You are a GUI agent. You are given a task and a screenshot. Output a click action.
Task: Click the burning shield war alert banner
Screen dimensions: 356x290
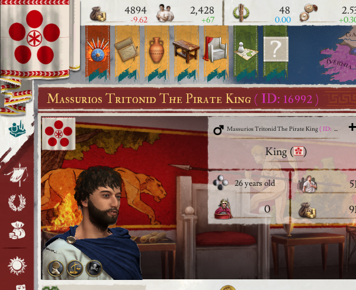click(98, 53)
